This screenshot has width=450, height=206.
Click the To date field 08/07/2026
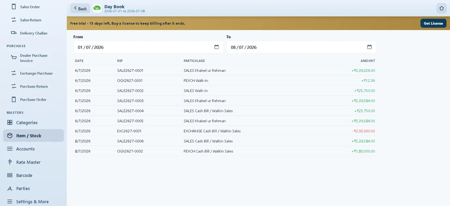pos(301,47)
